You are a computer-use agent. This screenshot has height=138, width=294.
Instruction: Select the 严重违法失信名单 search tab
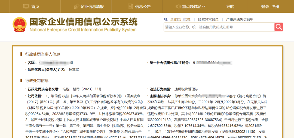click(x=240, y=19)
